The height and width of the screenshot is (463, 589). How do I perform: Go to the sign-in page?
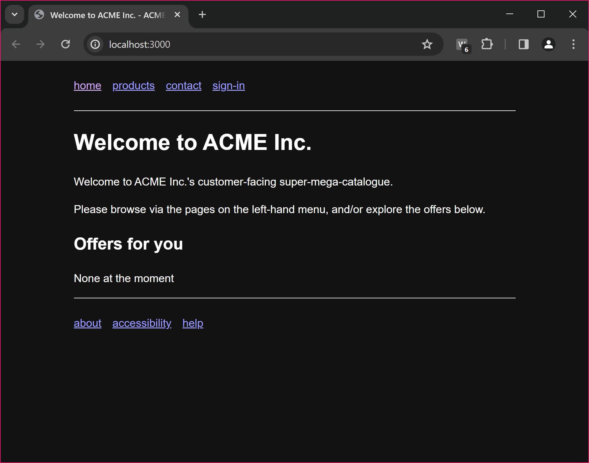(228, 86)
